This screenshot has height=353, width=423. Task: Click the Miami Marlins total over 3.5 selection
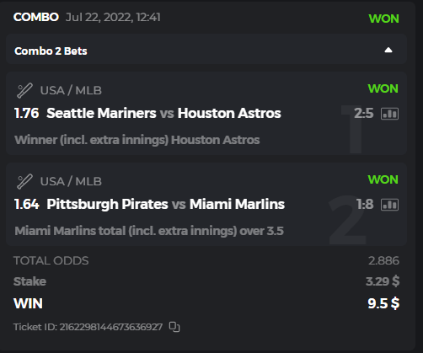(149, 231)
